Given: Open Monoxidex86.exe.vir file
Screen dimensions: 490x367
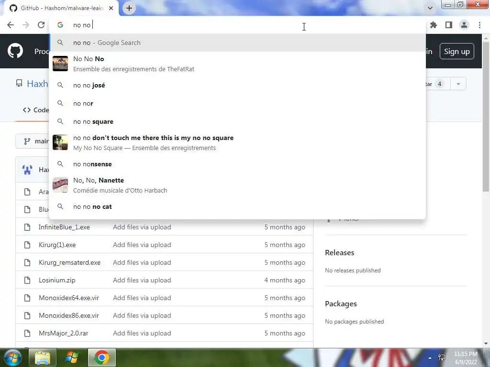Looking at the screenshot, I should pos(69,316).
